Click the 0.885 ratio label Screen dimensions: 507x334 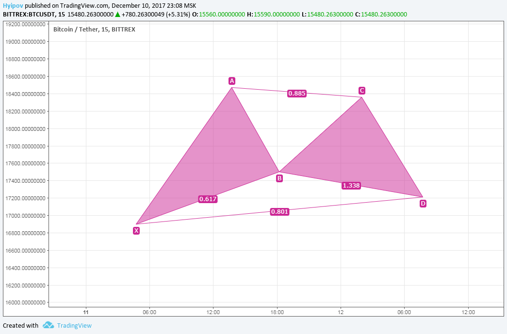(297, 94)
